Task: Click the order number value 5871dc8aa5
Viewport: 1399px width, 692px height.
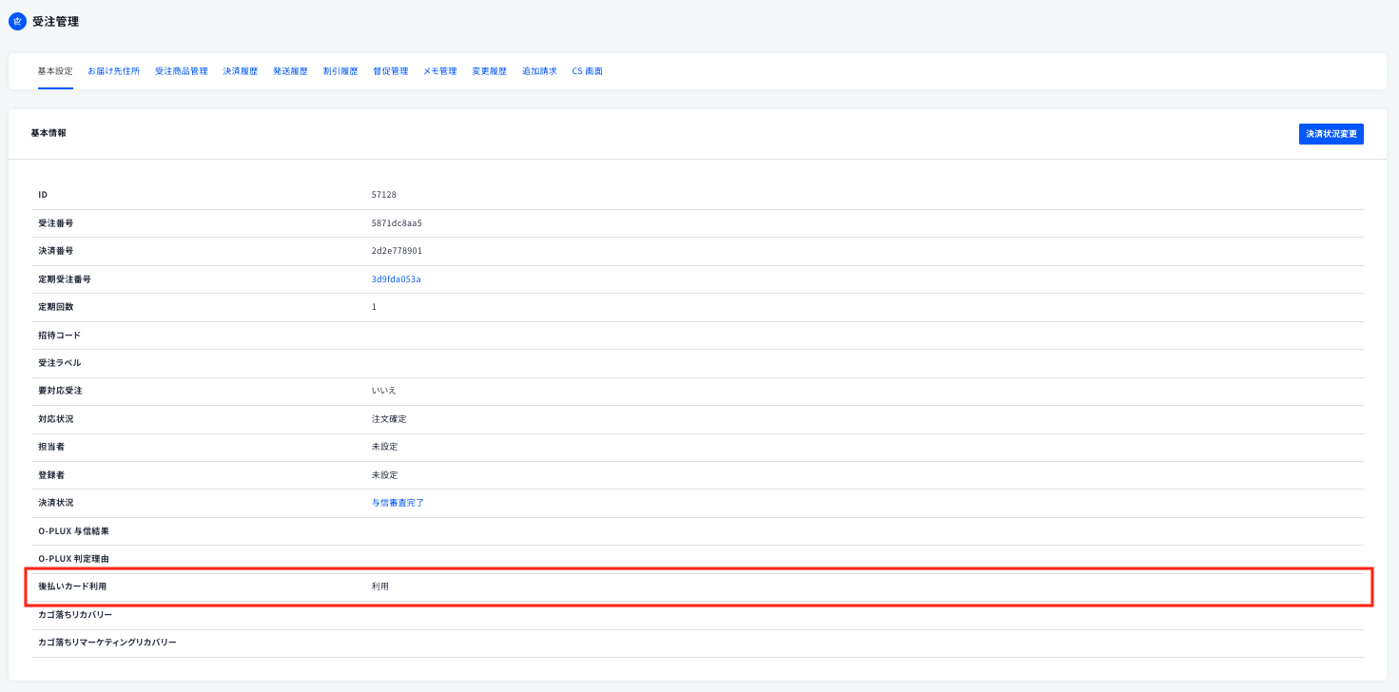Action: pyautogui.click(x=397, y=223)
